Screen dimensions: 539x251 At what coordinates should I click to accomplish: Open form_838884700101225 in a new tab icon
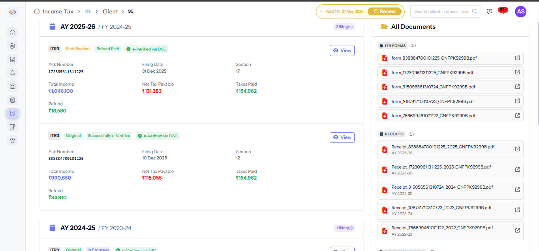coord(517,58)
